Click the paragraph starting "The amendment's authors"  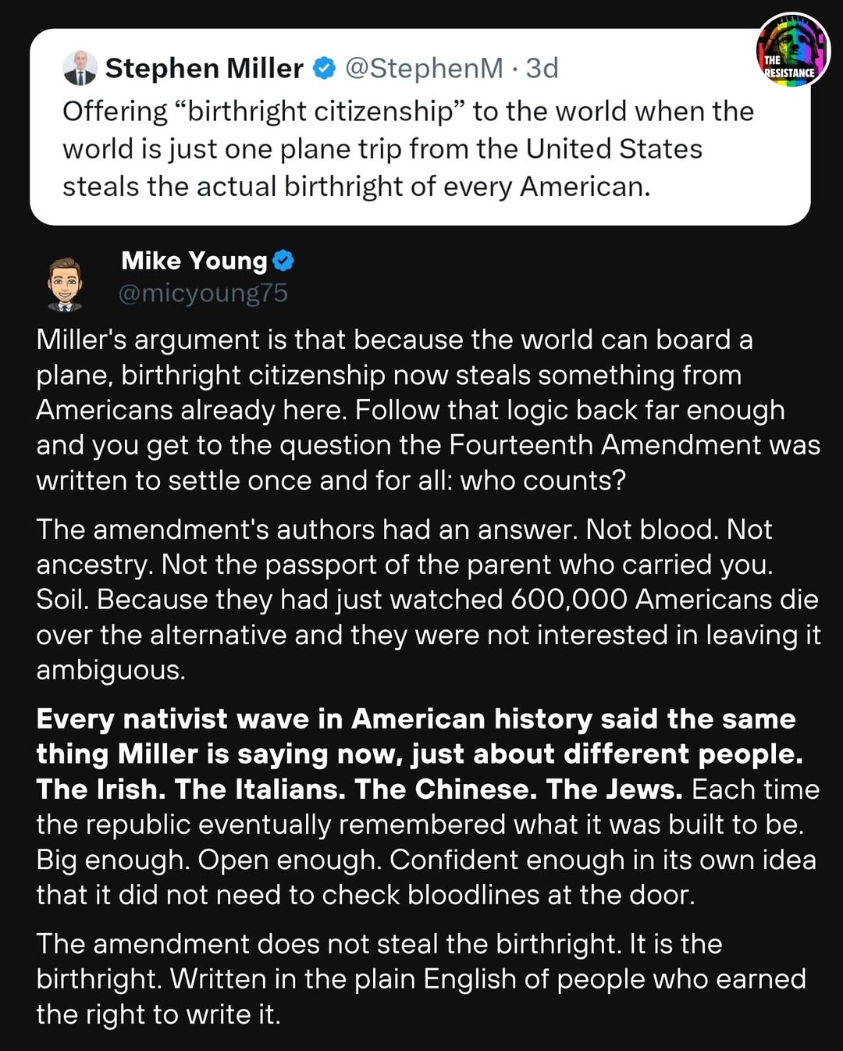428,599
